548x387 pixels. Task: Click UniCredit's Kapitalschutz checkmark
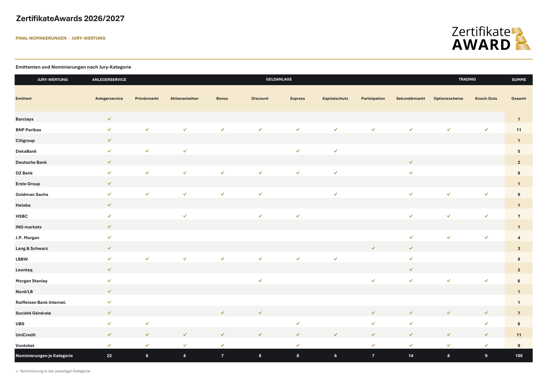[x=336, y=335]
